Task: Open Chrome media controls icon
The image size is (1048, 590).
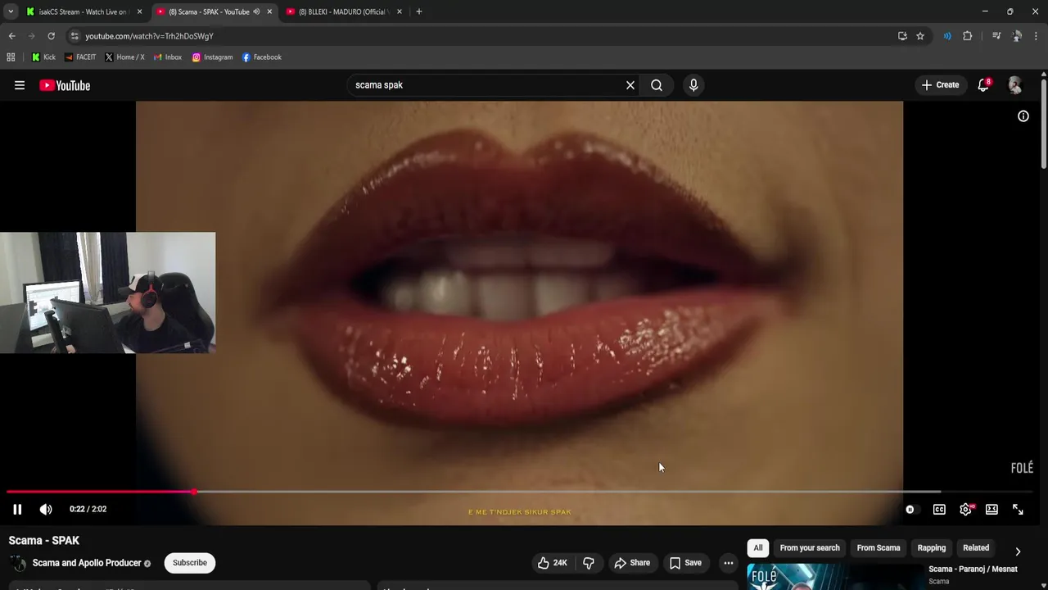Action: (996, 36)
